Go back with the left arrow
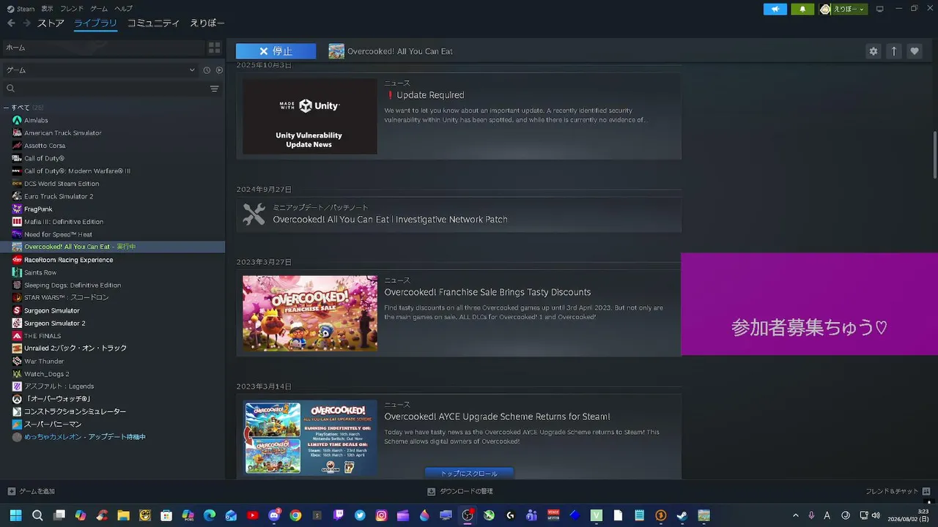This screenshot has height=527, width=938. [11, 23]
